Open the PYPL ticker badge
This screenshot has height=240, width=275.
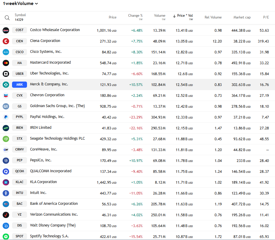[19, 117]
